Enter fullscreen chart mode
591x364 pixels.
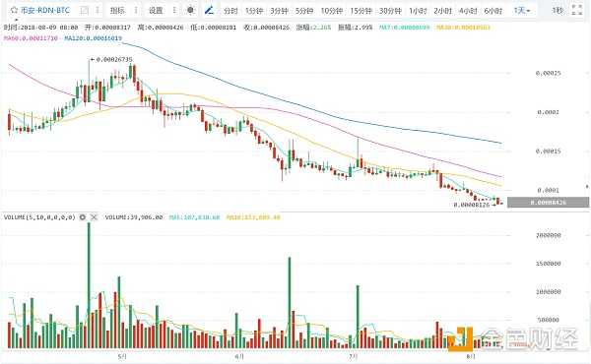[576, 10]
